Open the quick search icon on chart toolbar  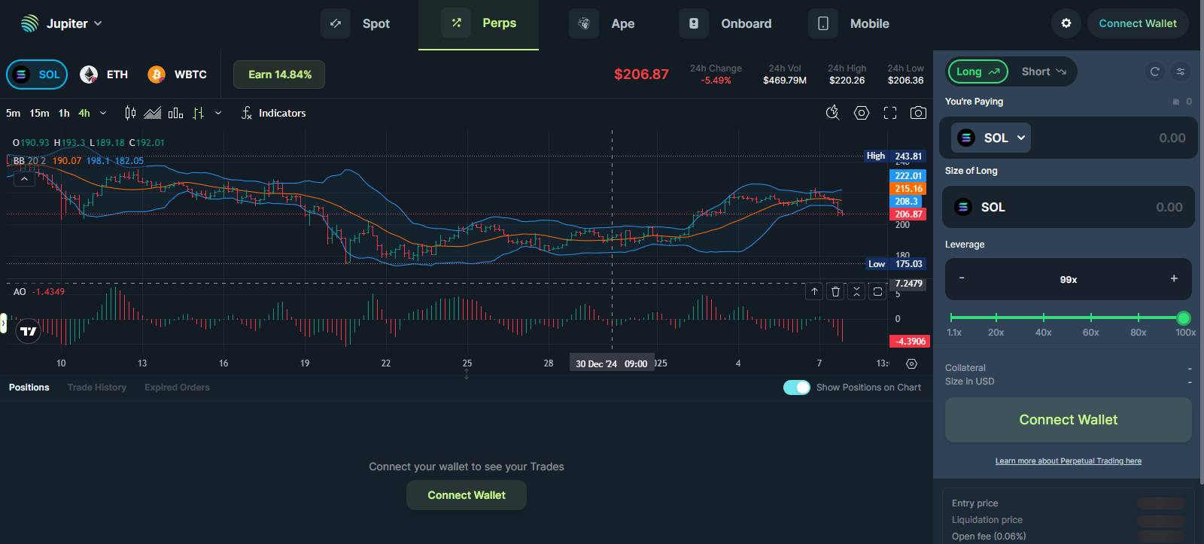tap(832, 113)
